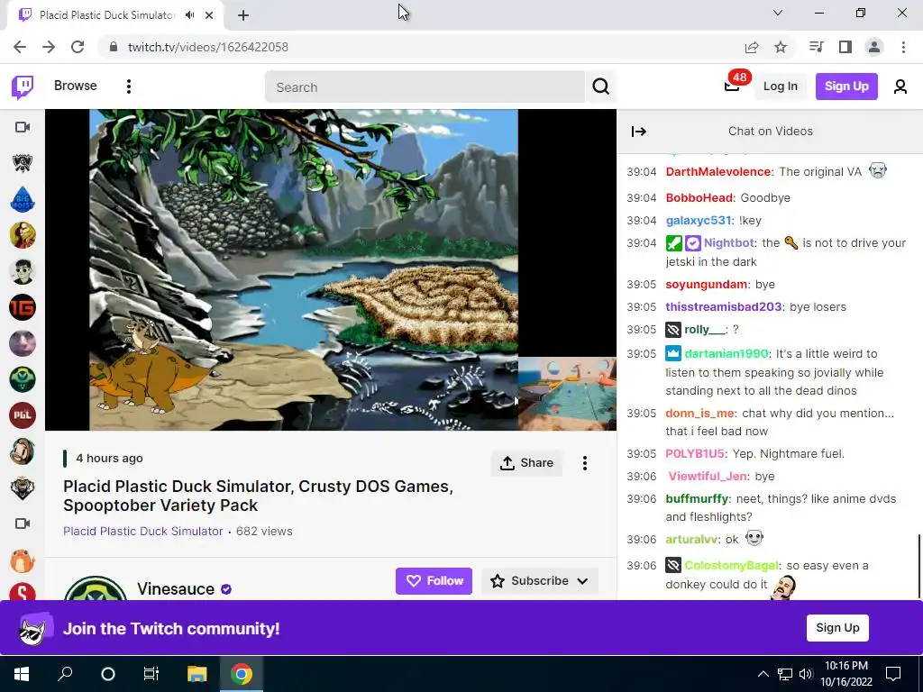
Task: Click the address bar URL
Action: point(208,47)
